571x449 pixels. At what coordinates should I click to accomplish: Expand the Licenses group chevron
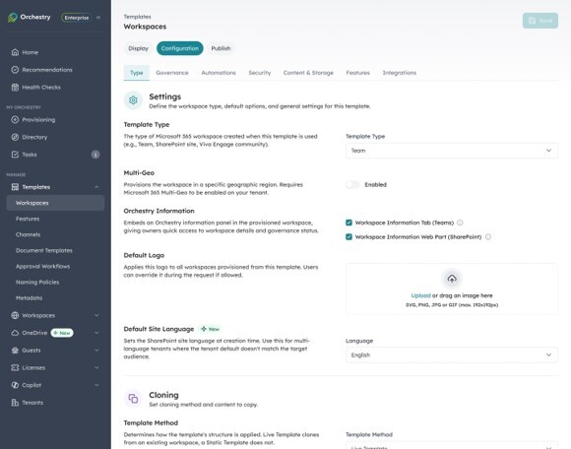(x=96, y=368)
